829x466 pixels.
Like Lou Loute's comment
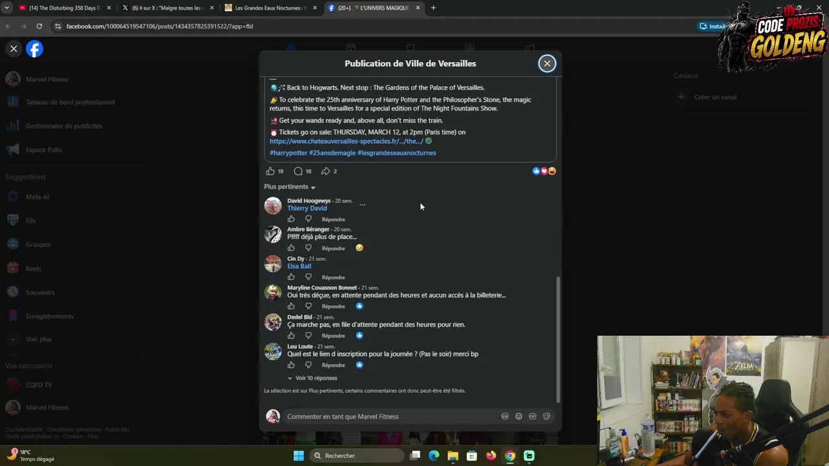(291, 365)
